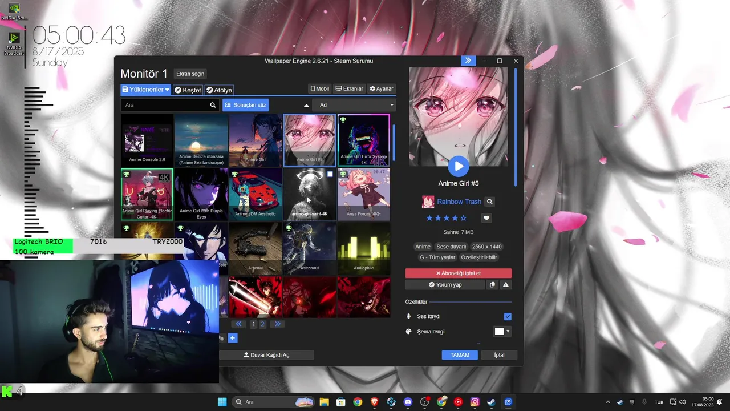Click the Yorum yap comment button

(x=445, y=285)
